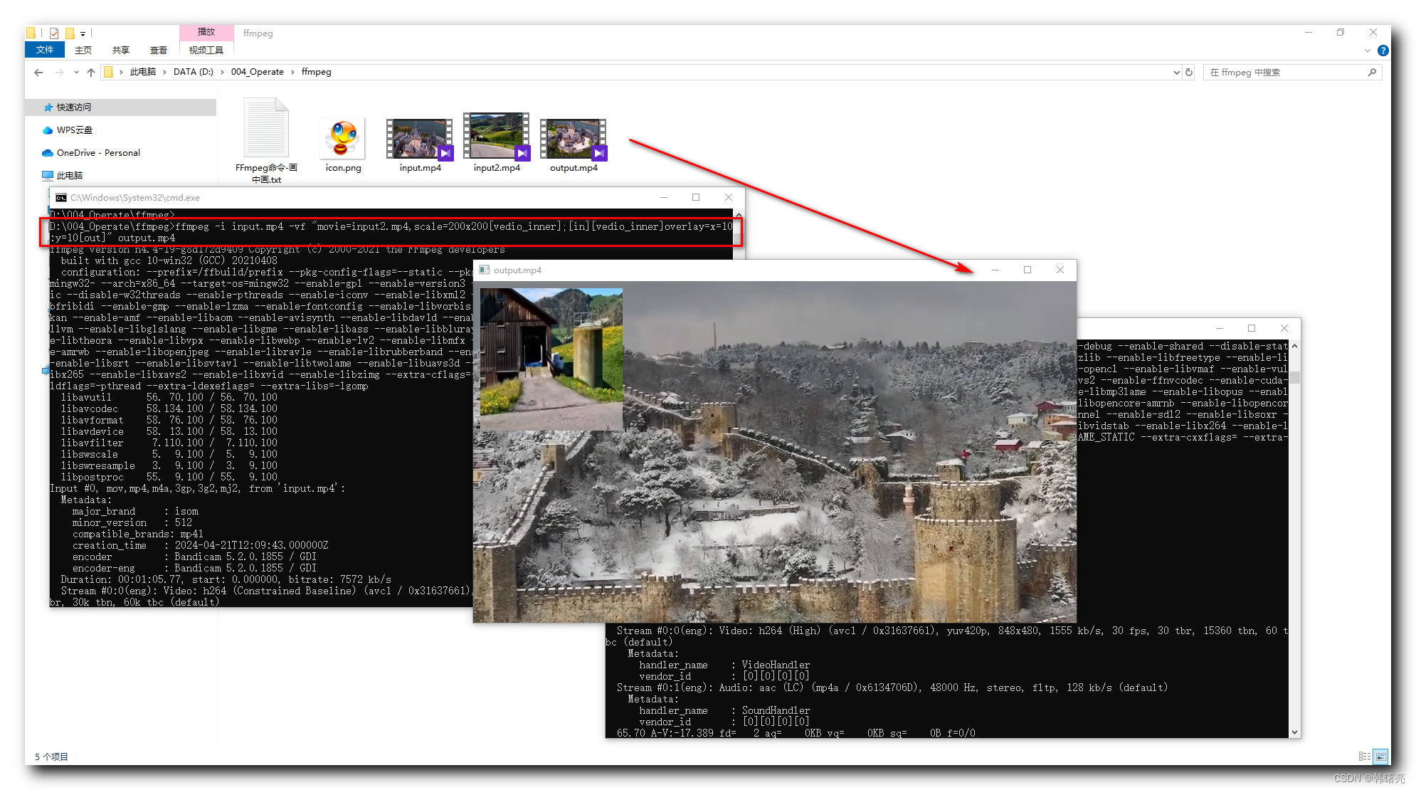Open the Quick Access Toolbar customize dropdown
This screenshot has height=790, width=1416.
coord(83,32)
